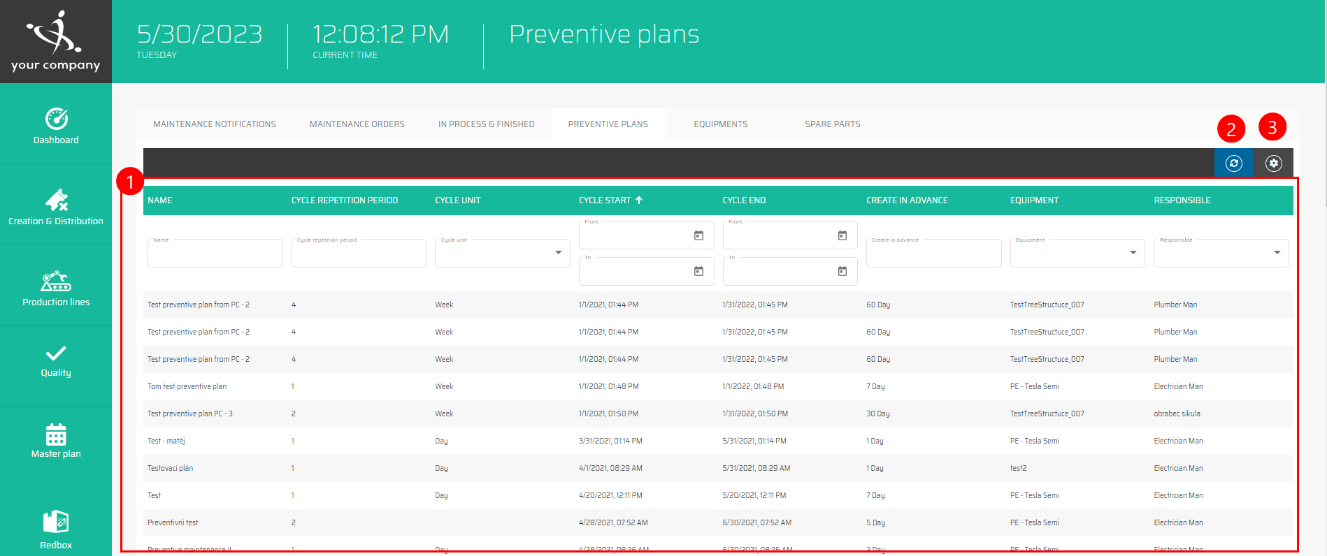Expand the Equipment filter dropdown
1327x556 pixels.
point(1133,253)
